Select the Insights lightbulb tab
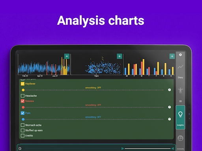 point(180,118)
